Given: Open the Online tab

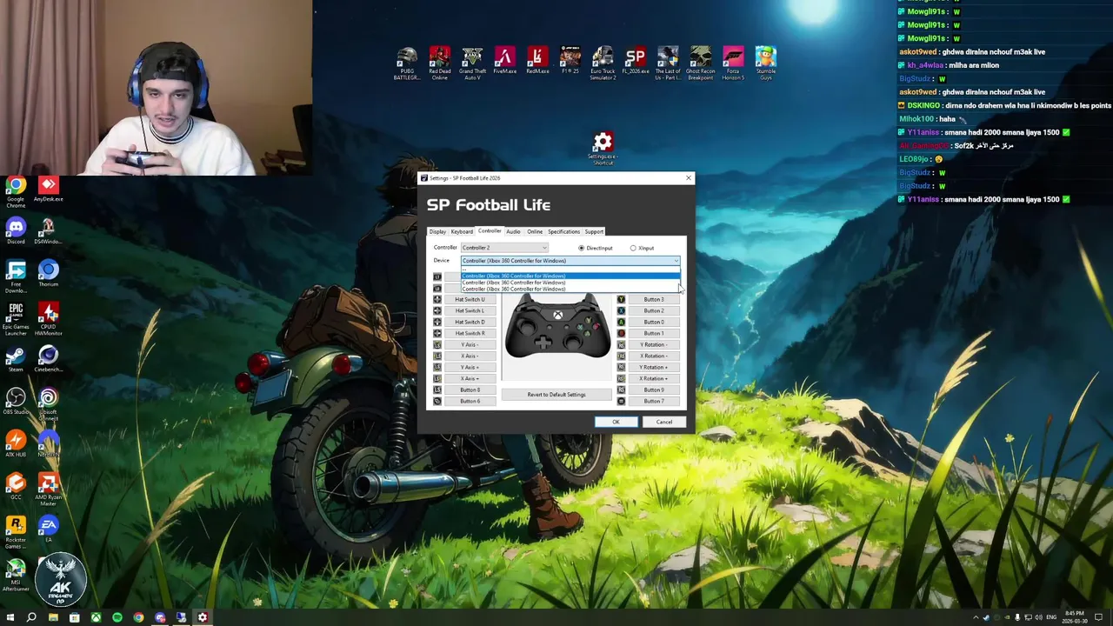Looking at the screenshot, I should click(x=535, y=231).
